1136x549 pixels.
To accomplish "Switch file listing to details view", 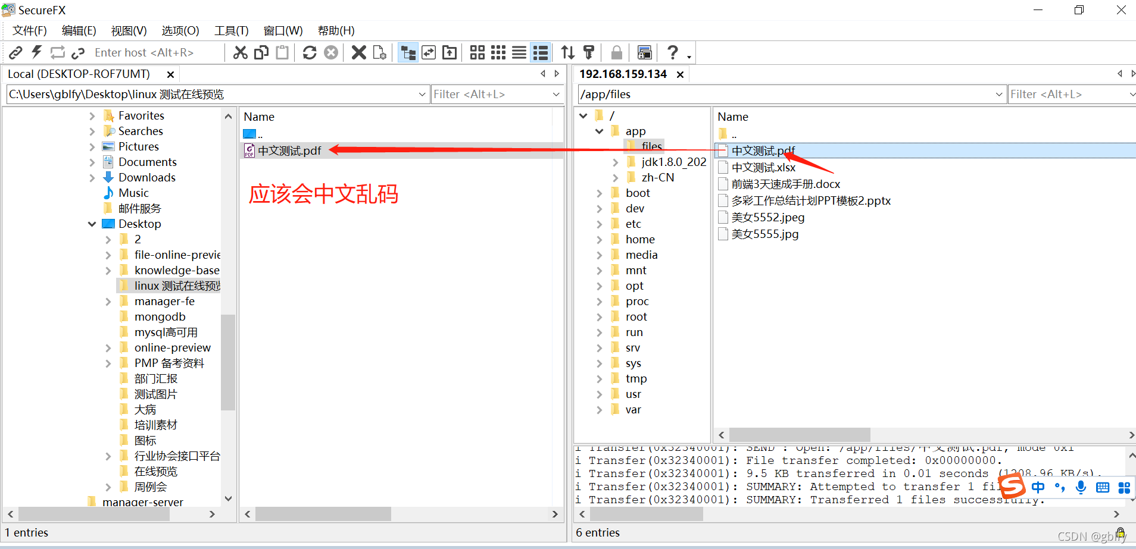I will point(540,52).
